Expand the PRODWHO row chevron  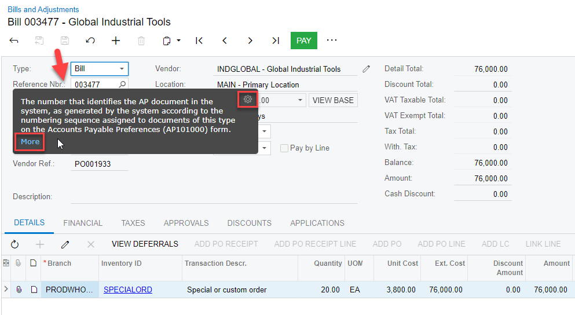(x=6, y=289)
